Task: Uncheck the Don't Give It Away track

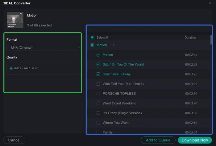Action: (x=98, y=74)
